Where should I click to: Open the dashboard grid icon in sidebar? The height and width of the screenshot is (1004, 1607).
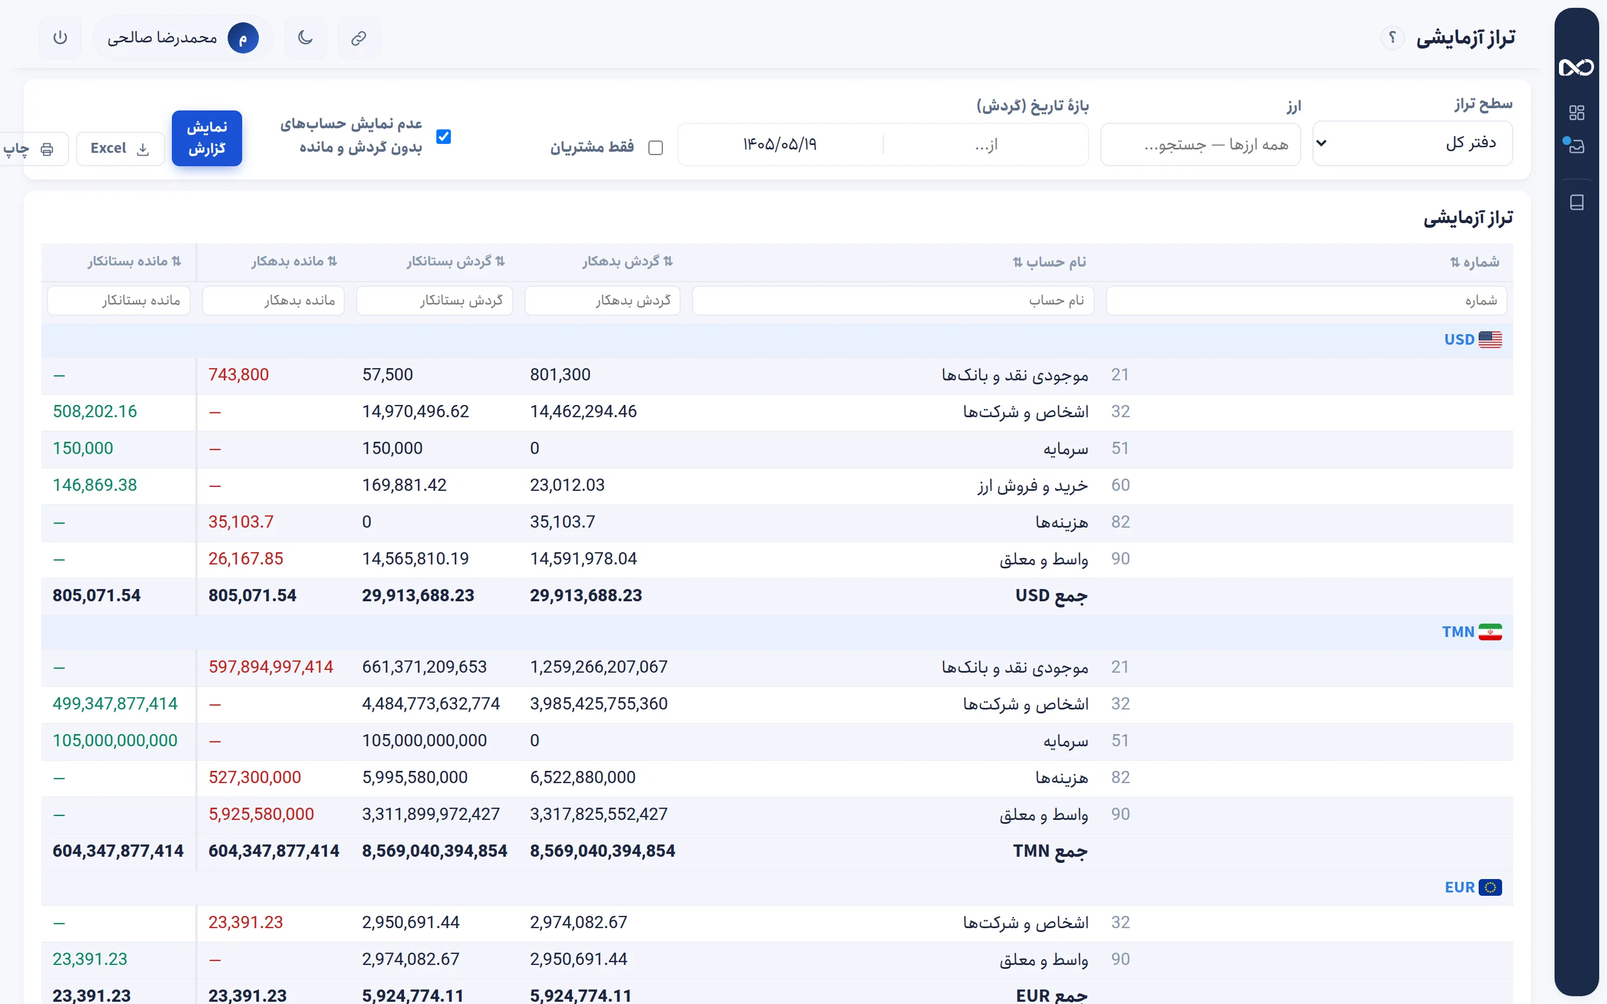(1576, 112)
